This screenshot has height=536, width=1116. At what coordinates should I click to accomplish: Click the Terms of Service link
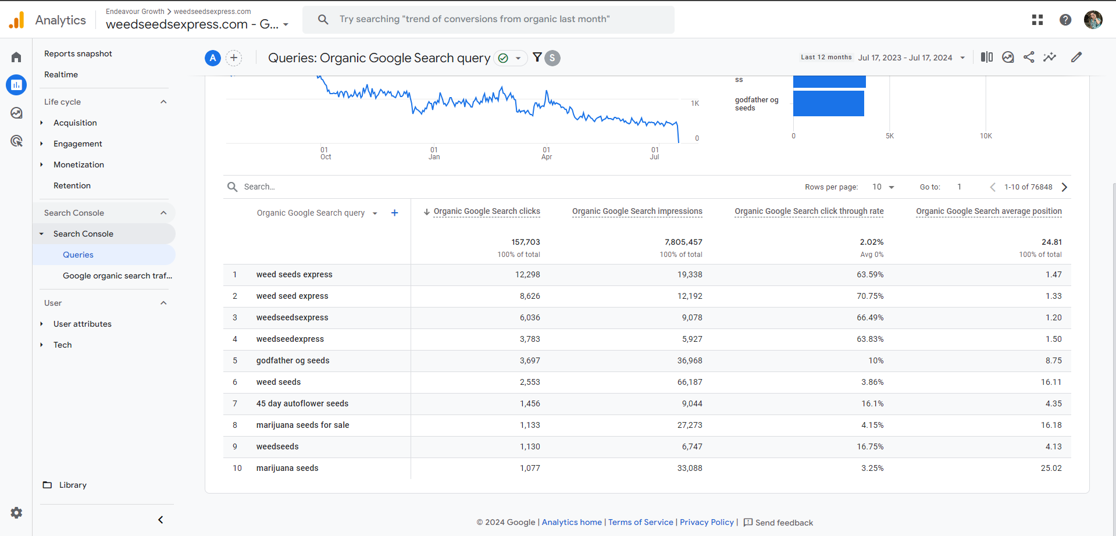pyautogui.click(x=640, y=522)
